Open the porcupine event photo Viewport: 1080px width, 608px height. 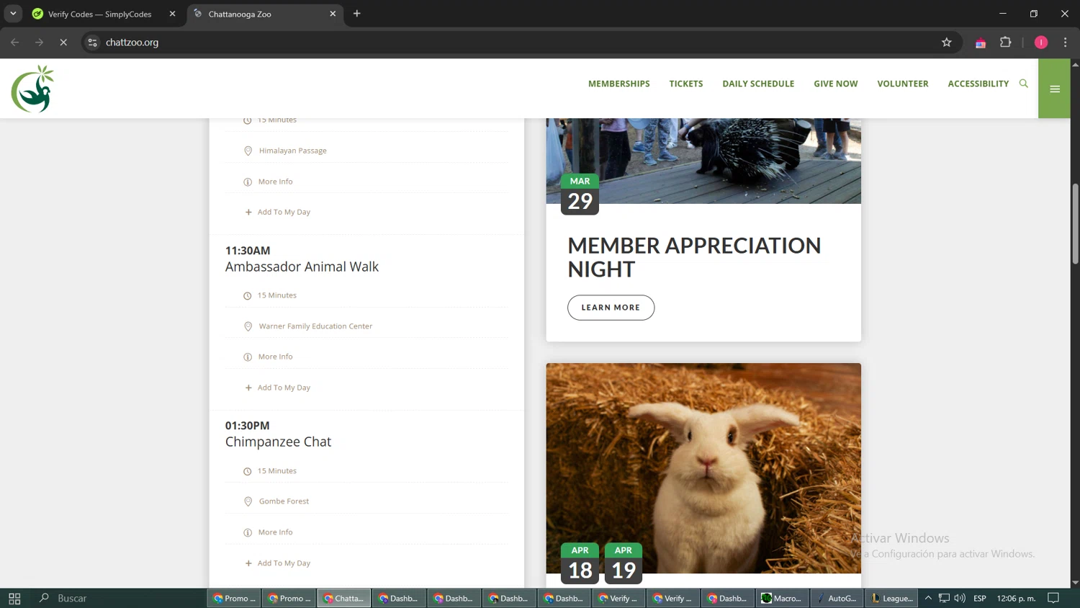pyautogui.click(x=703, y=161)
